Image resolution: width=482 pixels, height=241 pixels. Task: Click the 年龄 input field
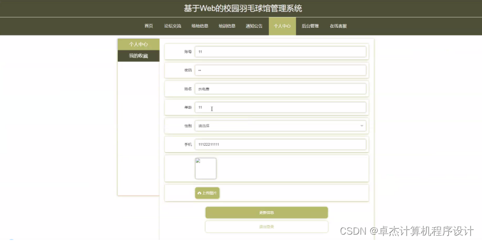pos(280,107)
